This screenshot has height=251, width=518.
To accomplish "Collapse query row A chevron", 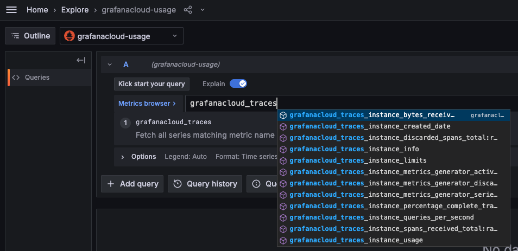I will 110,65.
